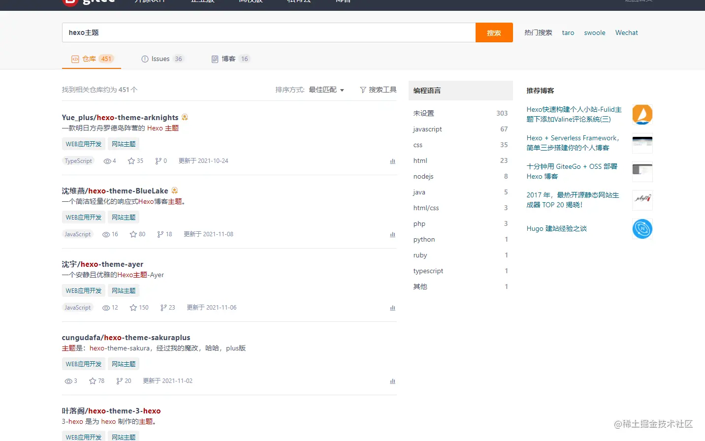Screen dimensions: 705x441
Task: Switch to the Issues 36 tab
Action: click(x=162, y=59)
